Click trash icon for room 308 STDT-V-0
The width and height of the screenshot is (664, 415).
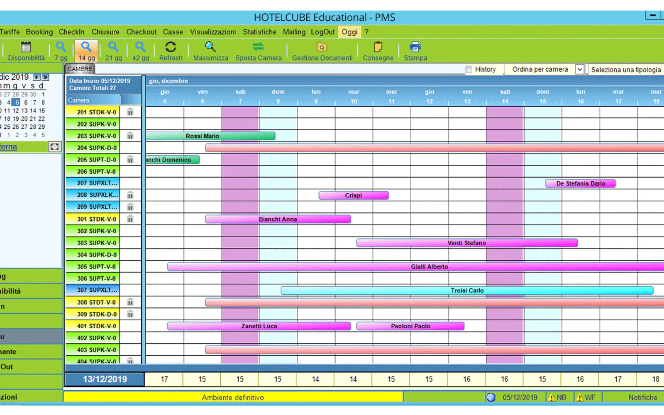pos(130,302)
